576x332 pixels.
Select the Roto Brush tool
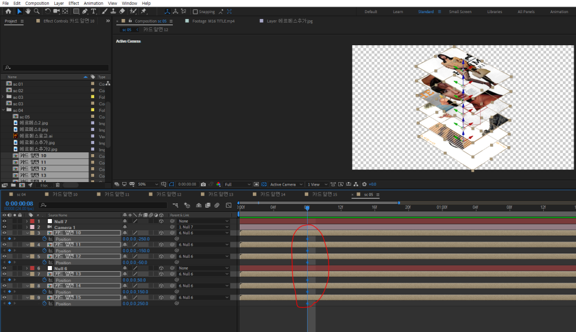click(133, 11)
